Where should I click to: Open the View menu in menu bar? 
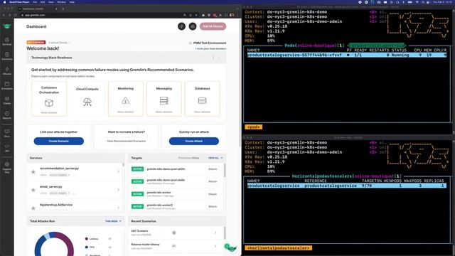51,2
